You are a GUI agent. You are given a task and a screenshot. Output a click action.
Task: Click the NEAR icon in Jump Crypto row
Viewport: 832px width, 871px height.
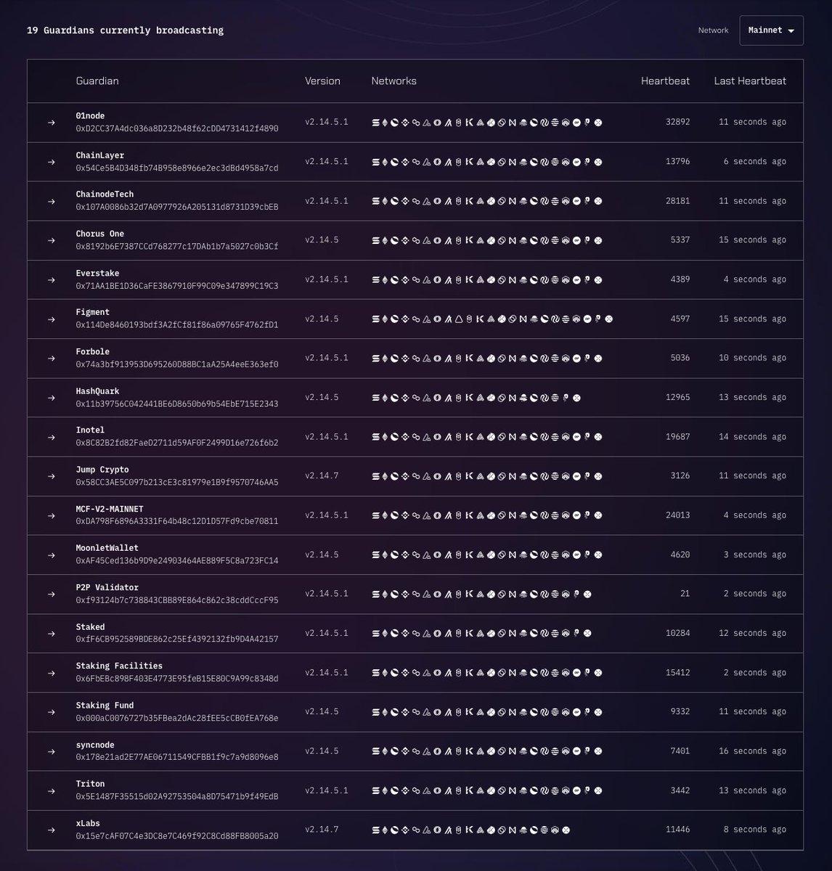[x=512, y=476]
